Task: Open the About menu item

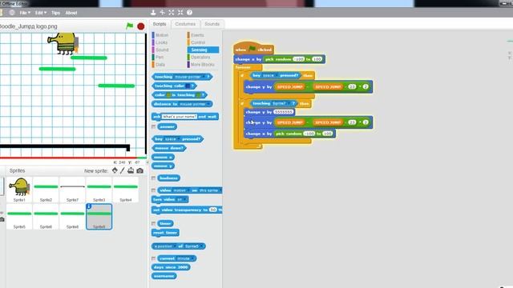Action: pos(71,13)
